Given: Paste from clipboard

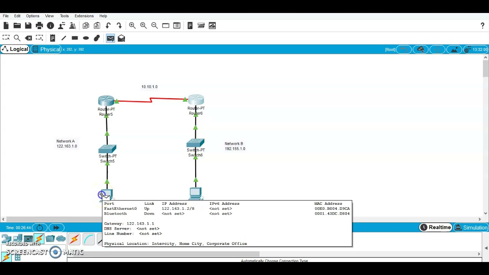Looking at the screenshot, I should pos(97,26).
